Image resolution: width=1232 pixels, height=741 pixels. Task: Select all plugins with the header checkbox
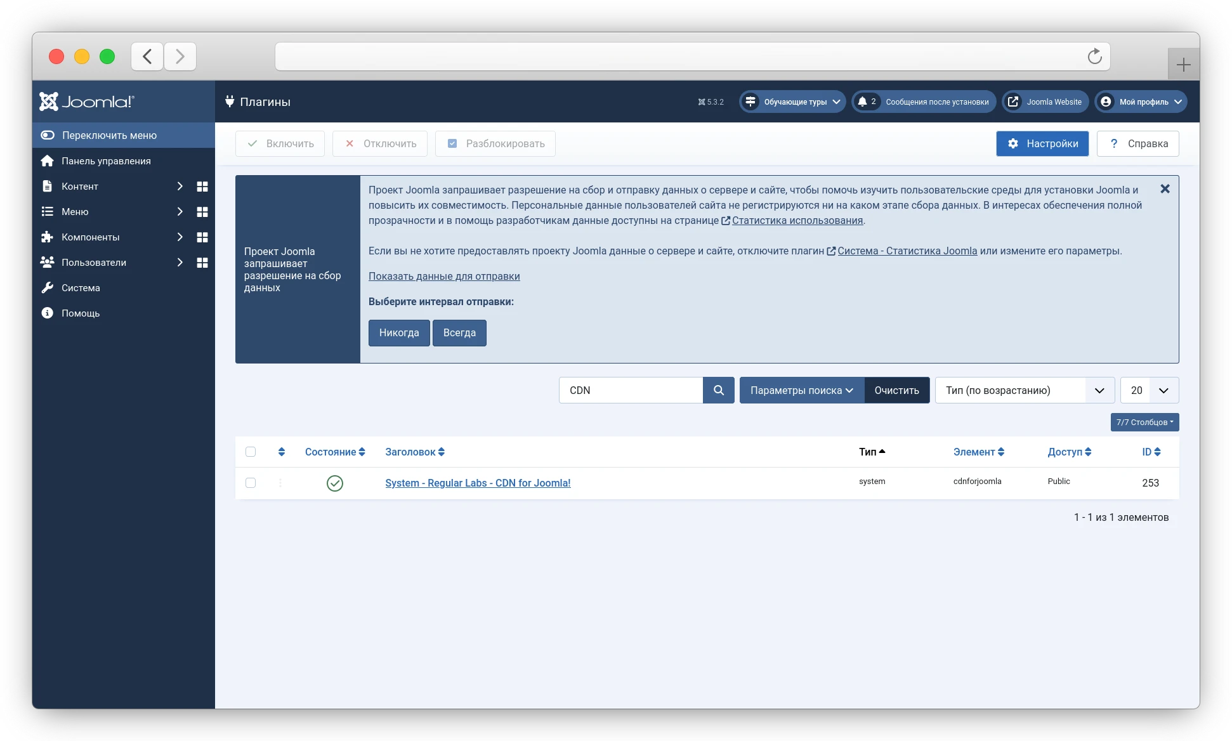[251, 452]
